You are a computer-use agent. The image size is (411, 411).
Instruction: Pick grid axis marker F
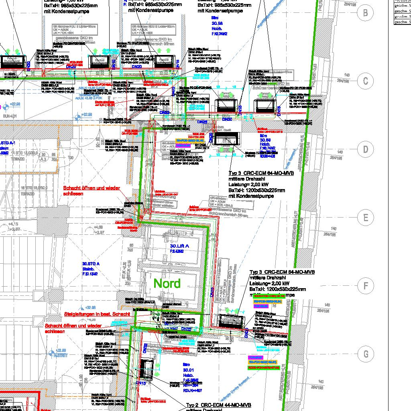(365, 285)
